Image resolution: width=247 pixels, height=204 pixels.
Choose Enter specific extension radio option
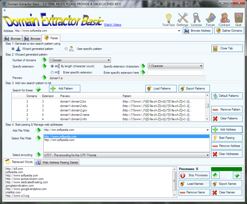tap(52, 72)
